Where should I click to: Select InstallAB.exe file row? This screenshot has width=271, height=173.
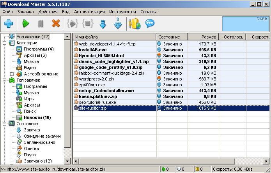171,50
